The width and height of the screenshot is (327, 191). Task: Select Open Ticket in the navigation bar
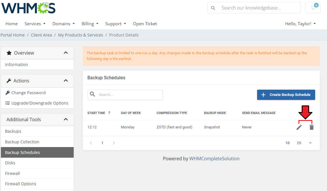[145, 24]
